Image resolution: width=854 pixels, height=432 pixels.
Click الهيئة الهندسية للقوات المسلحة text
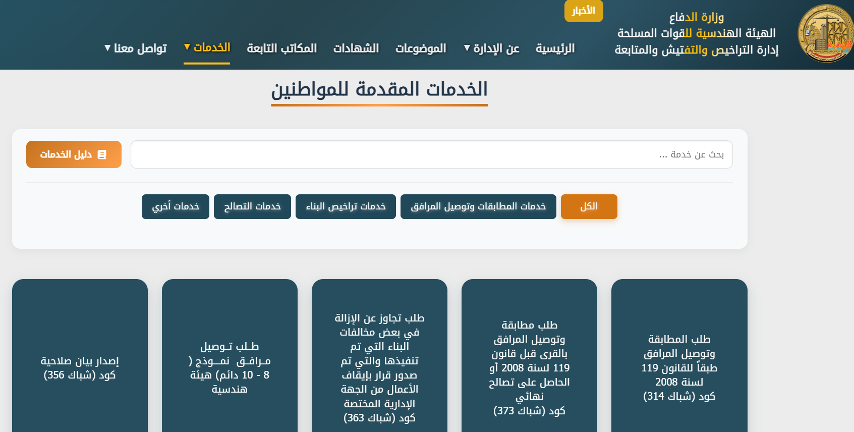coord(697,33)
